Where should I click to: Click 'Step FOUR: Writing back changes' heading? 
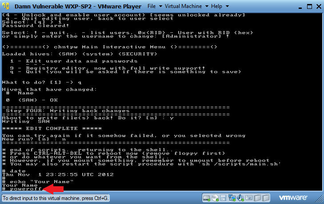(68, 111)
